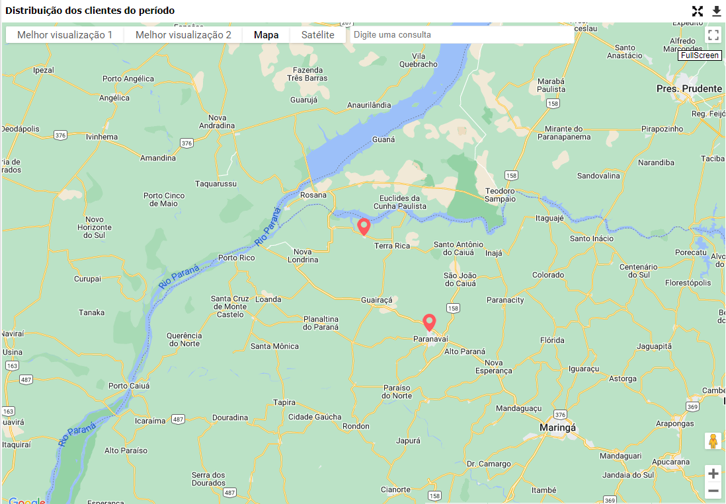Zoom in with the plus button
The height and width of the screenshot is (504, 726).
[713, 474]
